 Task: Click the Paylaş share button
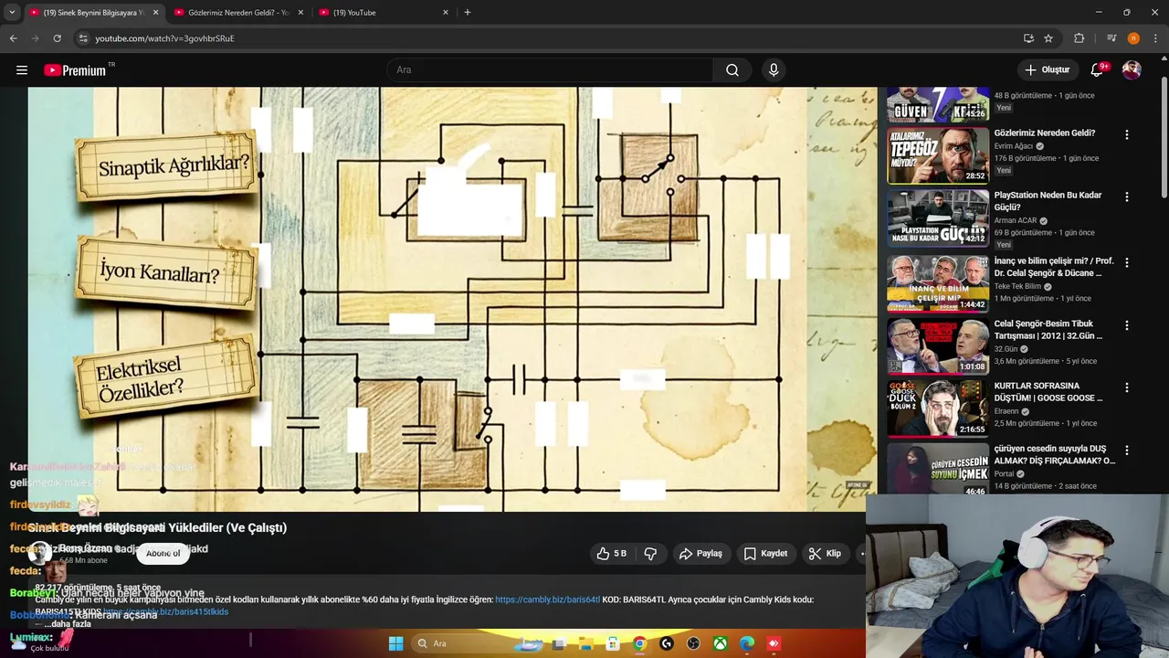pos(700,554)
